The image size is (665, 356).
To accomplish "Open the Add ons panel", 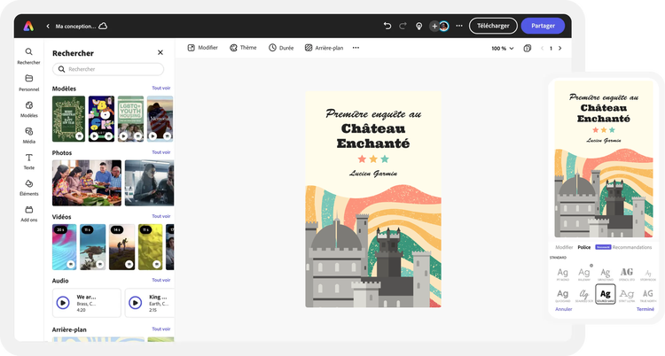I will [29, 213].
